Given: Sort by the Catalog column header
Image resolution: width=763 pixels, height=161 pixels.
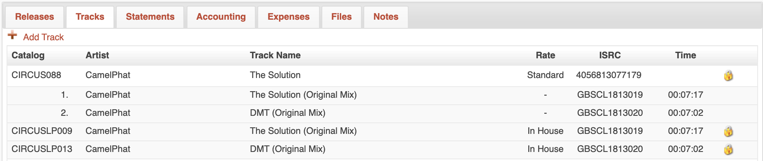Looking at the screenshot, I should (x=28, y=55).
